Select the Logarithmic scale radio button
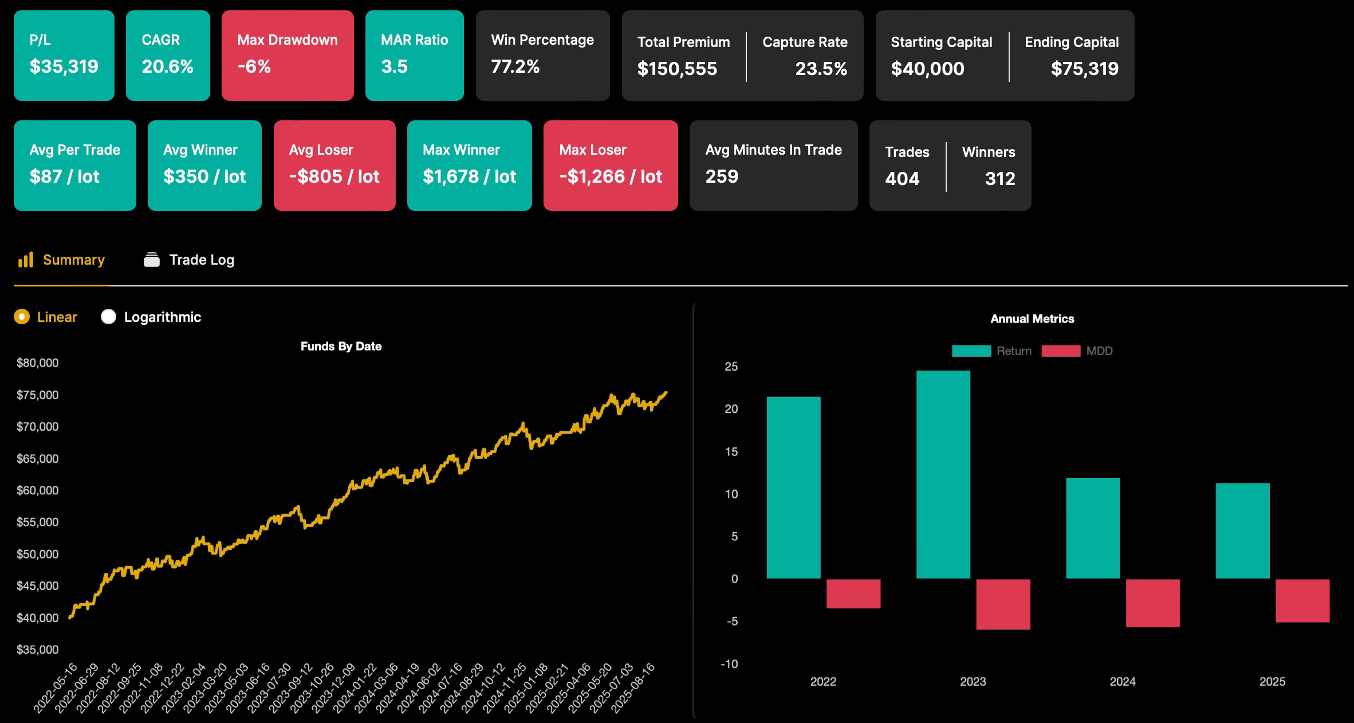Image resolution: width=1354 pixels, height=723 pixels. (x=108, y=317)
